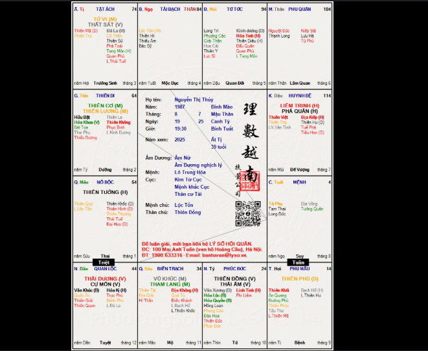The height and width of the screenshot is (351, 428).
Task: Click the Đế Vượng phase label
Action: point(299,169)
